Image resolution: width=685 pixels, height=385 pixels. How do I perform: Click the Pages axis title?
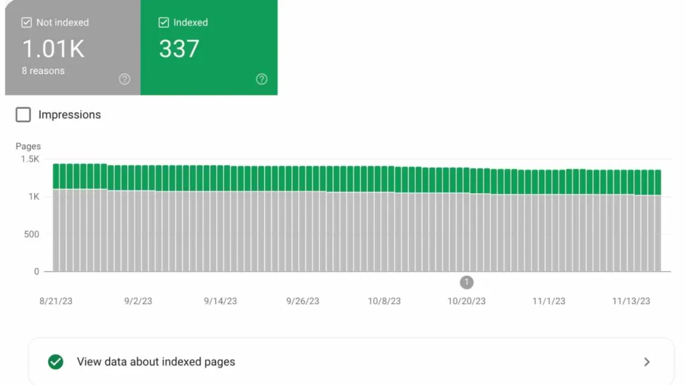click(x=28, y=146)
